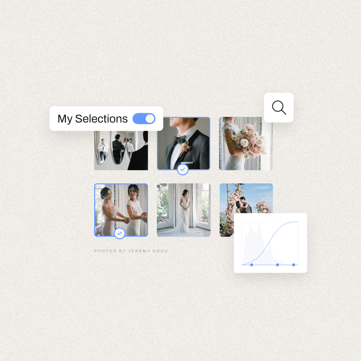Click the white knob of selections toggle
The width and height of the screenshot is (361, 361).
[150, 118]
